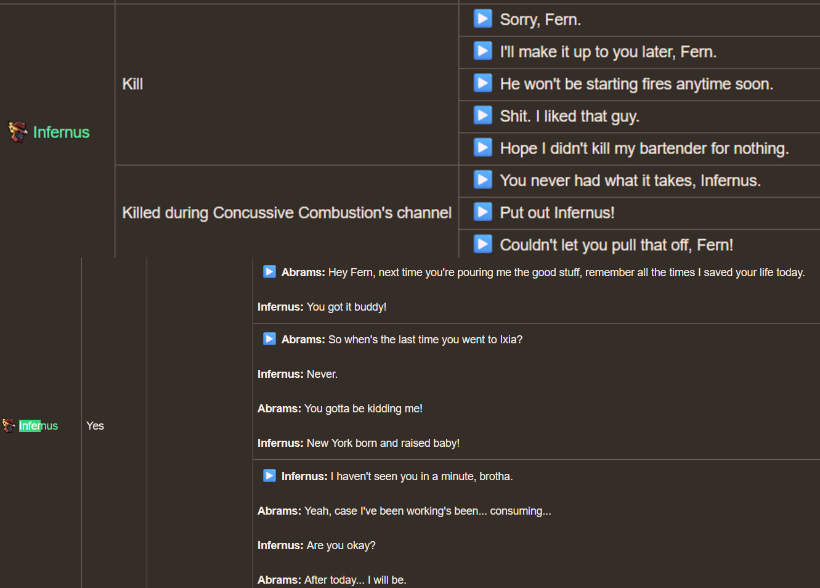820x588 pixels.
Task: Play Abrams conversation about visiting Ixia
Action: click(x=269, y=339)
